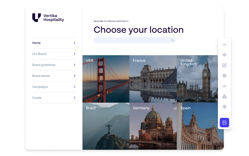Expand the Create chevron arrow
The width and height of the screenshot is (249, 156).
[x=74, y=98]
